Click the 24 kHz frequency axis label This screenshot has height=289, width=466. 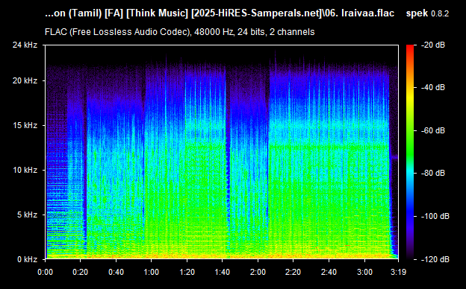coord(25,45)
